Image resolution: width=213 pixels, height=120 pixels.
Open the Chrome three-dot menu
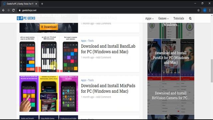pos(210,10)
